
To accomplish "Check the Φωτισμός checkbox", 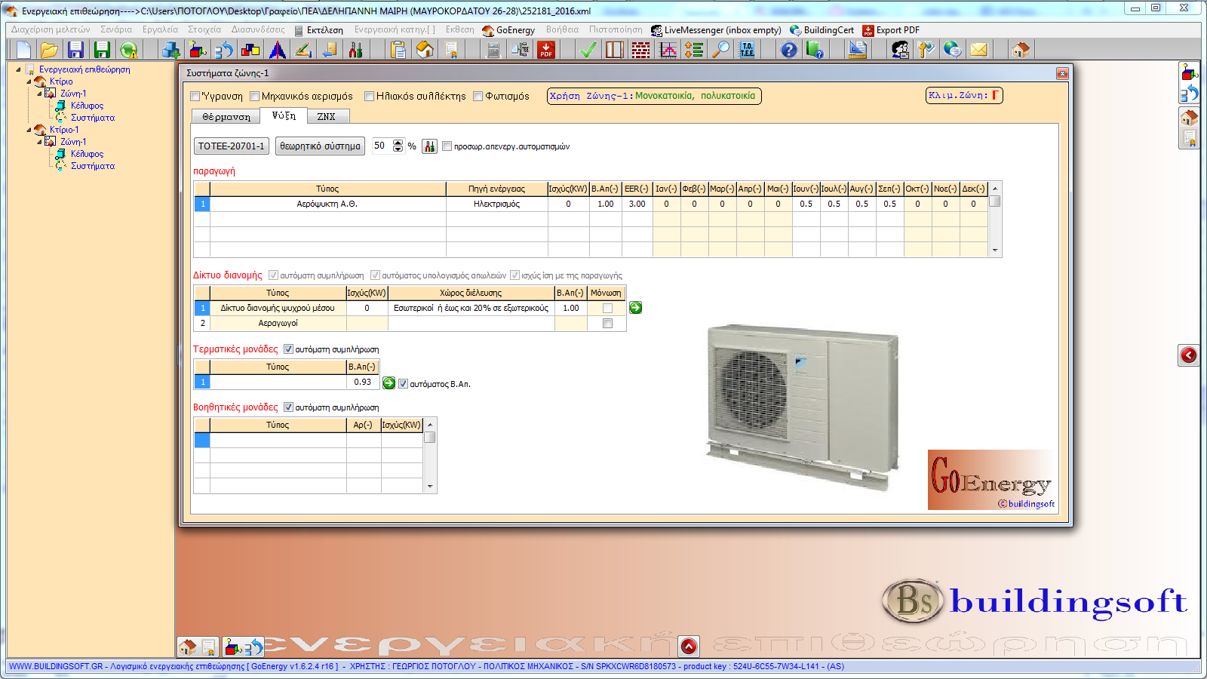I will point(478,97).
